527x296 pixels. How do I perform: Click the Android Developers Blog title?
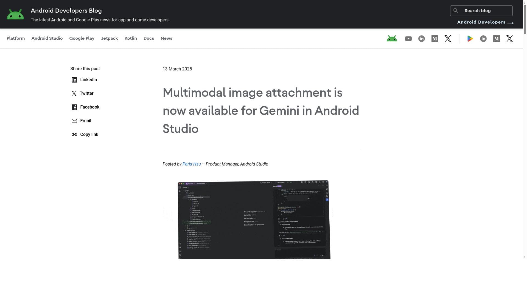(66, 11)
